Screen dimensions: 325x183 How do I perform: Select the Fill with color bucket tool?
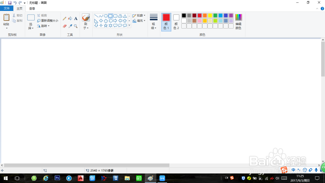tap(70, 19)
